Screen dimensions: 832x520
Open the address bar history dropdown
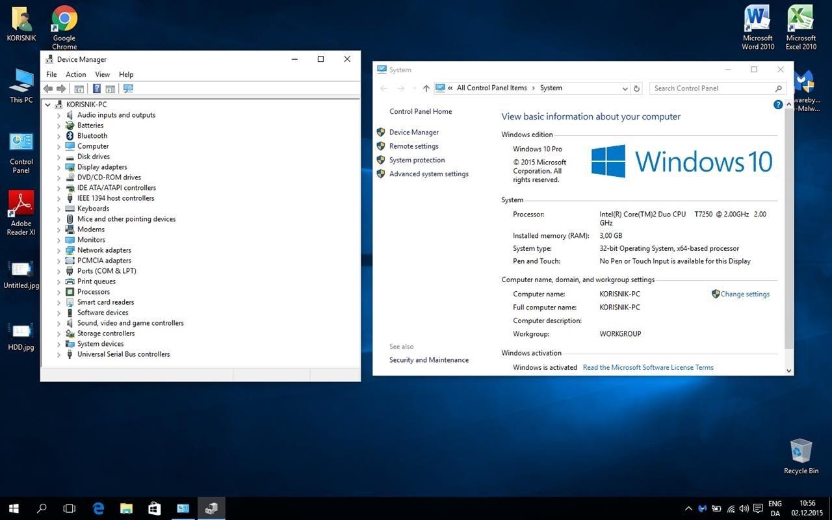625,88
